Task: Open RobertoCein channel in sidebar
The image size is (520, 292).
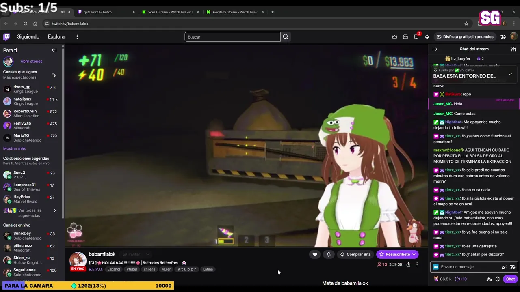Action: (x=30, y=114)
